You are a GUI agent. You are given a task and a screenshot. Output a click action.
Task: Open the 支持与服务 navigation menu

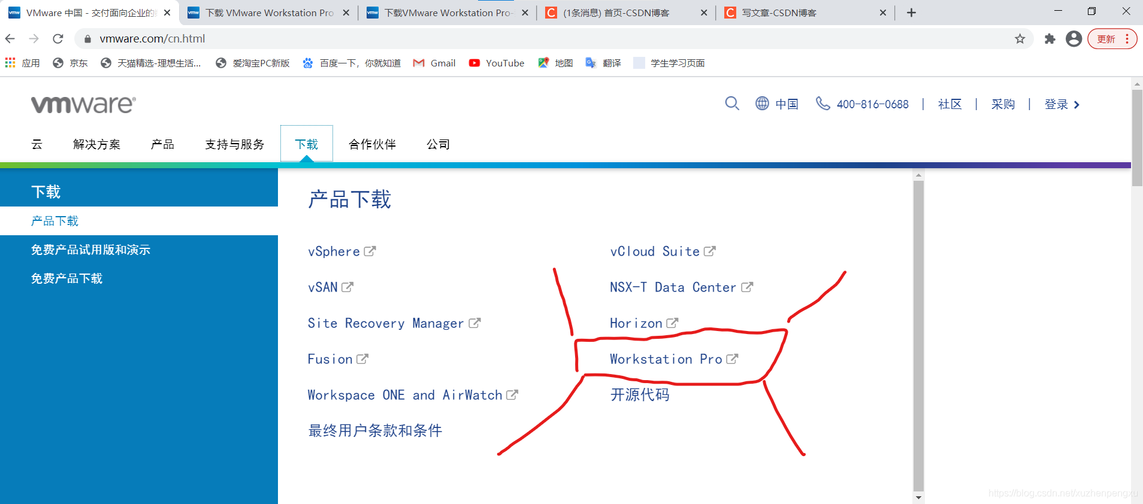click(234, 144)
